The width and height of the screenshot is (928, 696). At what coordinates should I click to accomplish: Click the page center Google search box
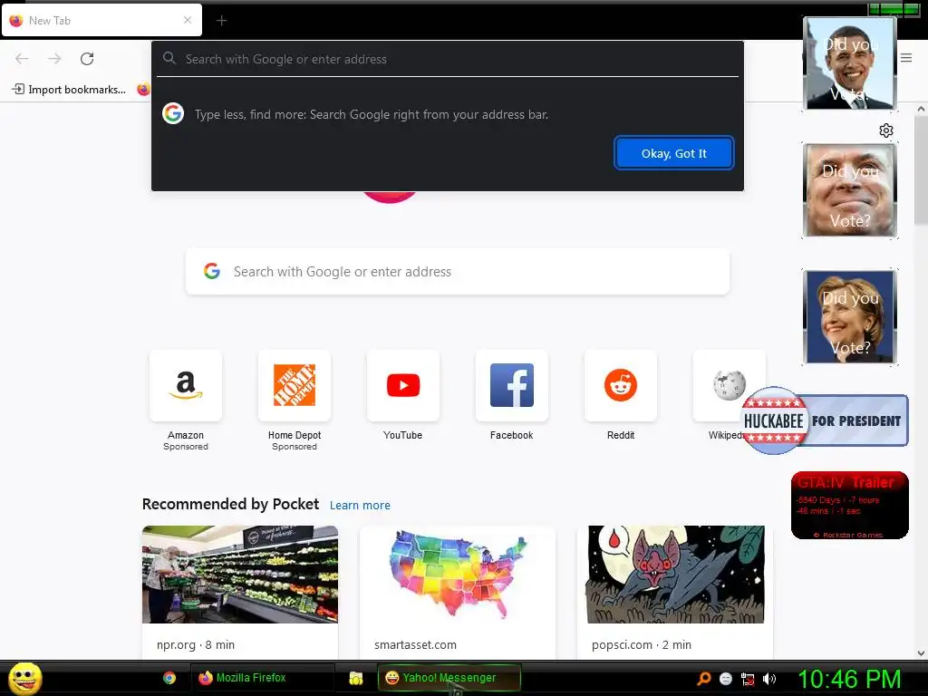coord(458,272)
